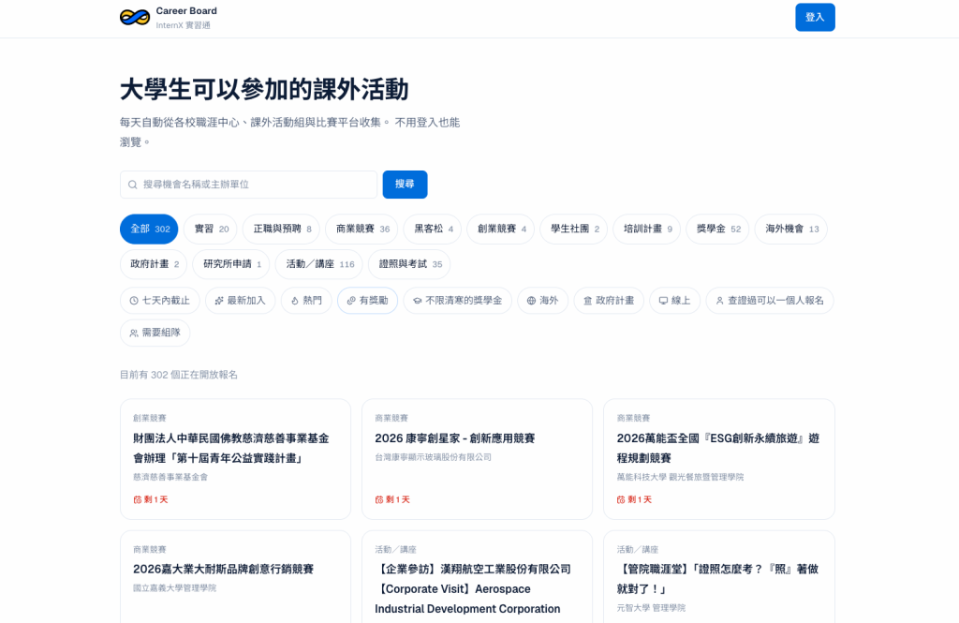Switch to the 正職與預聘 category tab
Screen dimensions: 959x623
tap(281, 229)
